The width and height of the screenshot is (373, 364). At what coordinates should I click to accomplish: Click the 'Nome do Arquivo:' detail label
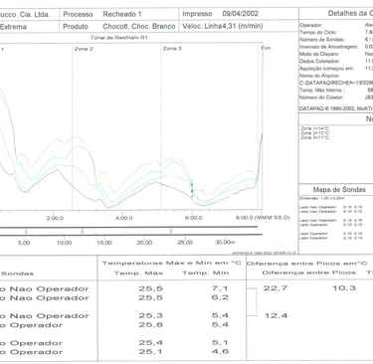pyautogui.click(x=319, y=76)
